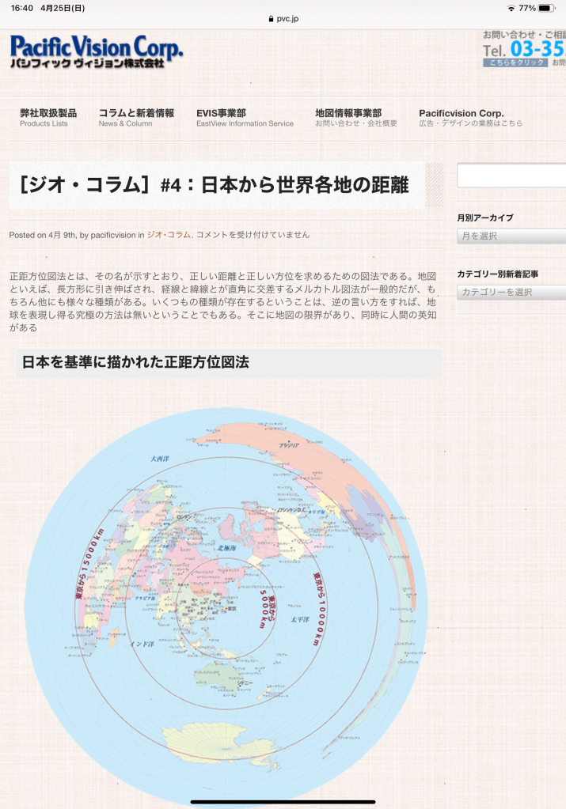Viewport: 566px width, 809px height.
Task: Select the EVIS事業部 menu item
Action: 245,118
